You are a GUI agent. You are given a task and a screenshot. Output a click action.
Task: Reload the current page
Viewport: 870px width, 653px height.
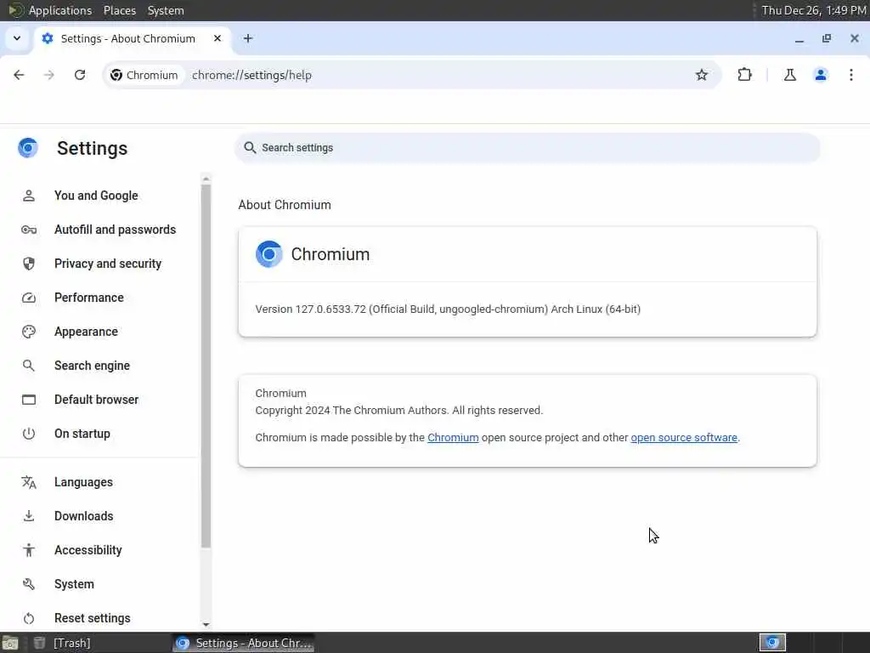click(80, 75)
